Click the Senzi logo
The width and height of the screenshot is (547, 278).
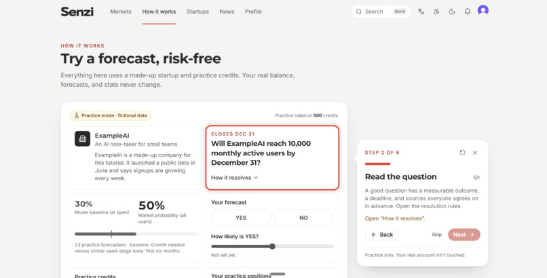[77, 12]
